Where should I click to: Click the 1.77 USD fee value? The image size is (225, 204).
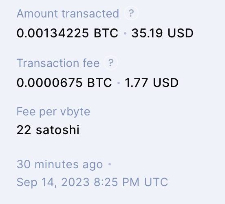[x=152, y=82]
